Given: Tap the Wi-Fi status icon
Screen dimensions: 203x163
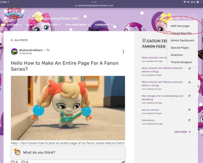Looking at the screenshot, I should (185, 2).
